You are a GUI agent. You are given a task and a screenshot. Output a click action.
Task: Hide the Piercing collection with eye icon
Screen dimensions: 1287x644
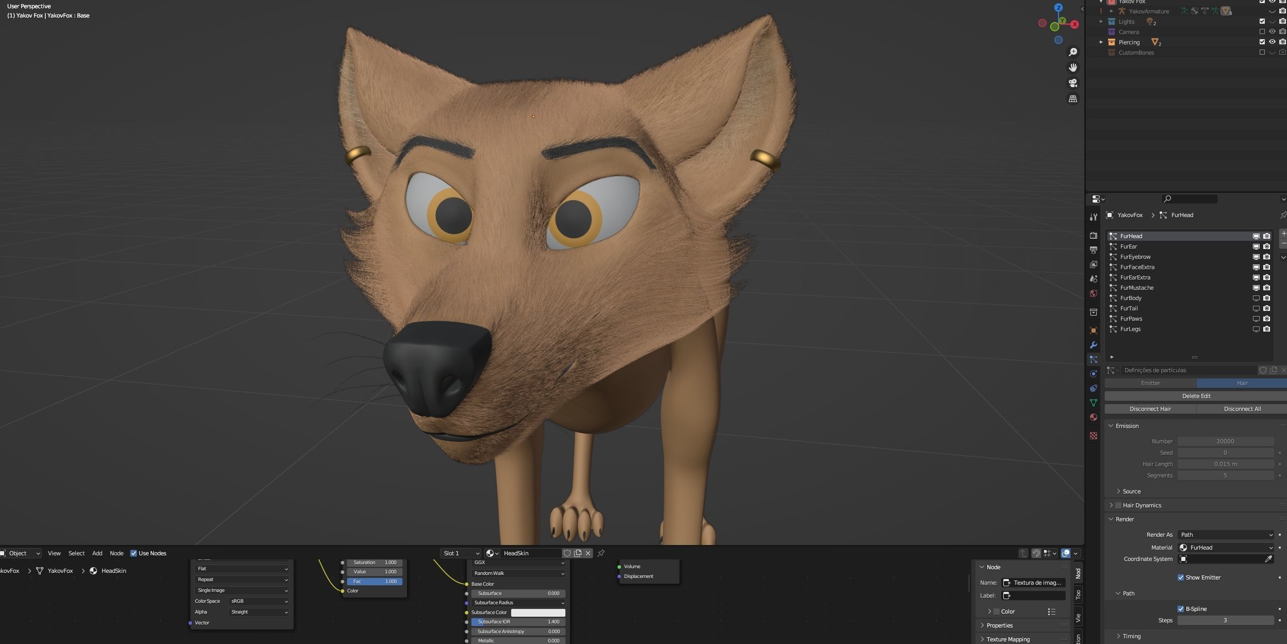[1272, 42]
